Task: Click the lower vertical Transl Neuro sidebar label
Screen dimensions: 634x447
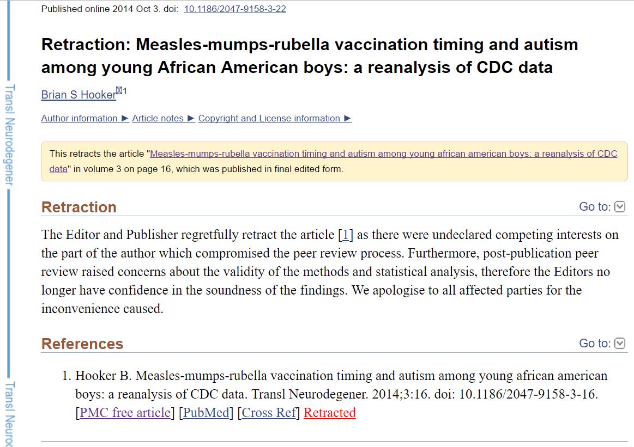Action: (x=9, y=413)
